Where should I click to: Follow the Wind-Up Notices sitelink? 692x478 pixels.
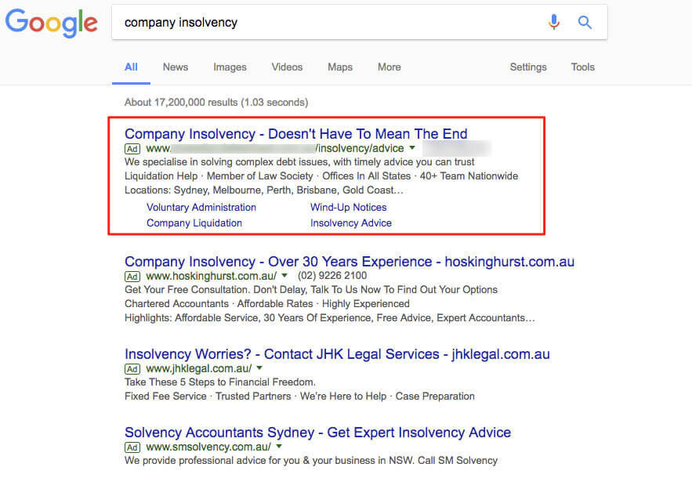tap(348, 207)
